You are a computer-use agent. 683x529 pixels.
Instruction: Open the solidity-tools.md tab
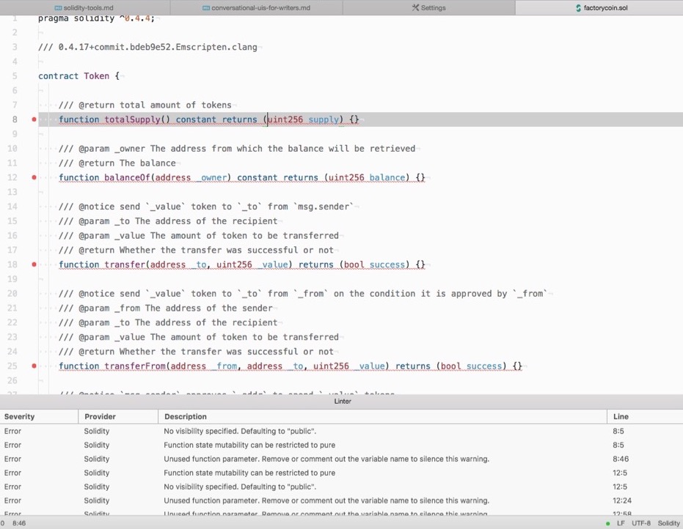88,8
